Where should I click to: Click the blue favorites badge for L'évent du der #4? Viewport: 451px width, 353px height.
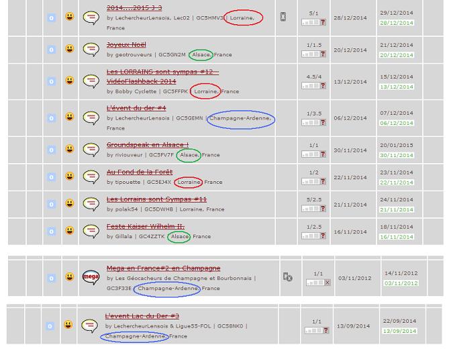pyautogui.click(x=51, y=117)
